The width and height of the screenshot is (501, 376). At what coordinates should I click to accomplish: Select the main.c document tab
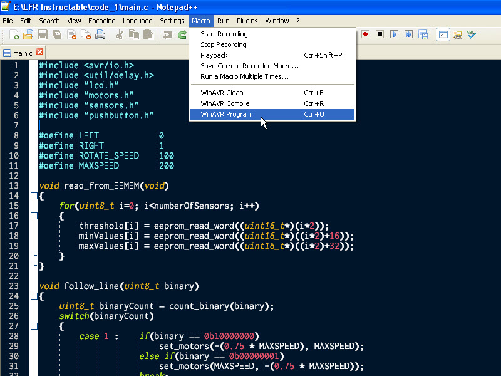21,53
